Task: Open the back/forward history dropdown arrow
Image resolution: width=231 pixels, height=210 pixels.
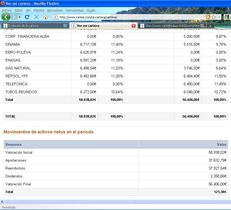Action: [19, 17]
